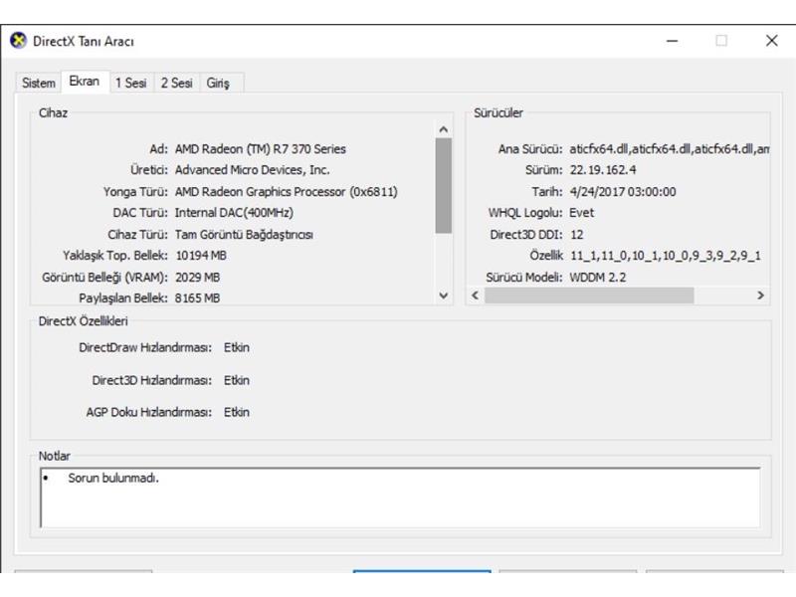Viewport: 796px width, 597px height.
Task: Click the driver date '4/24/2017 03:00:00'
Action: point(623,192)
